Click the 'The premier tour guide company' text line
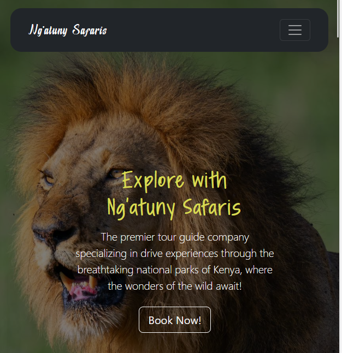 coord(175,237)
